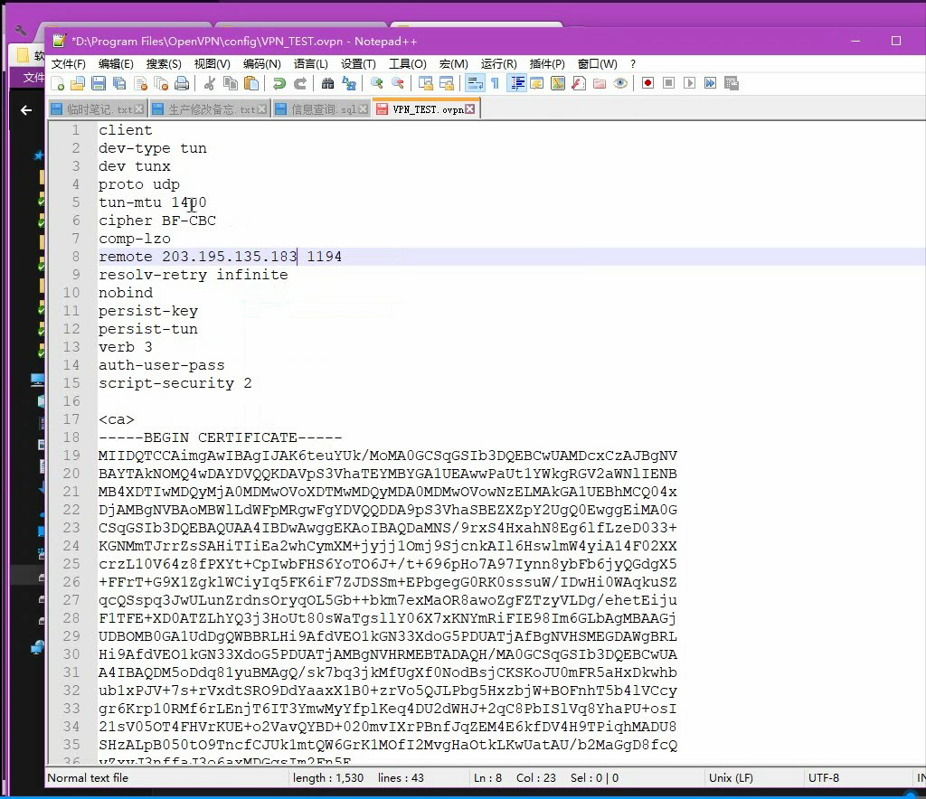Click the New file toolbar icon
This screenshot has width=926, height=799.
coord(58,83)
